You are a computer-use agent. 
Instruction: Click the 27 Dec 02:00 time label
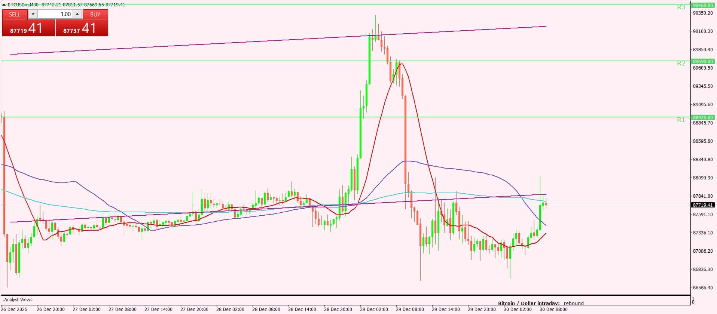[86, 309]
